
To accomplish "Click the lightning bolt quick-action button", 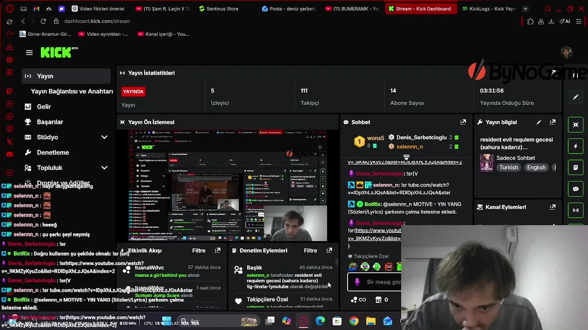I will [x=576, y=146].
